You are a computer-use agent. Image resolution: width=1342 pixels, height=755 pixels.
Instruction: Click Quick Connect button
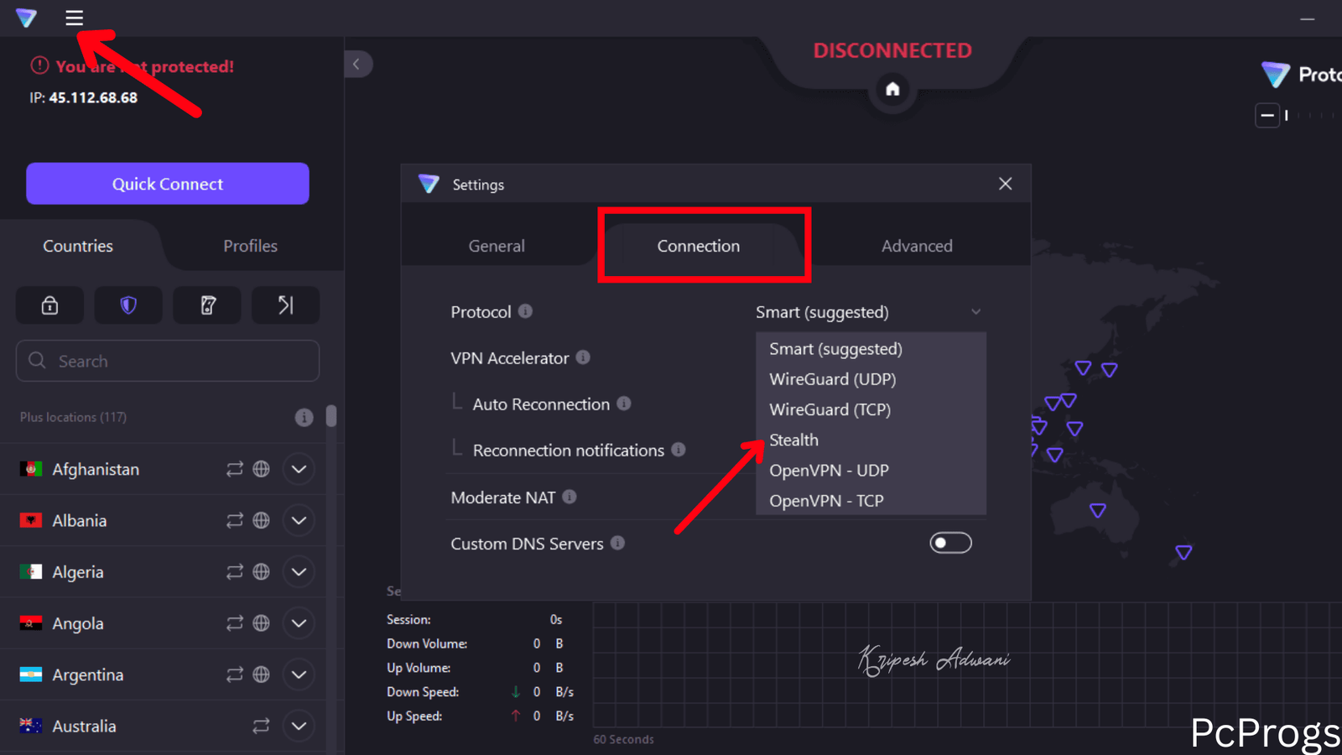(x=168, y=184)
